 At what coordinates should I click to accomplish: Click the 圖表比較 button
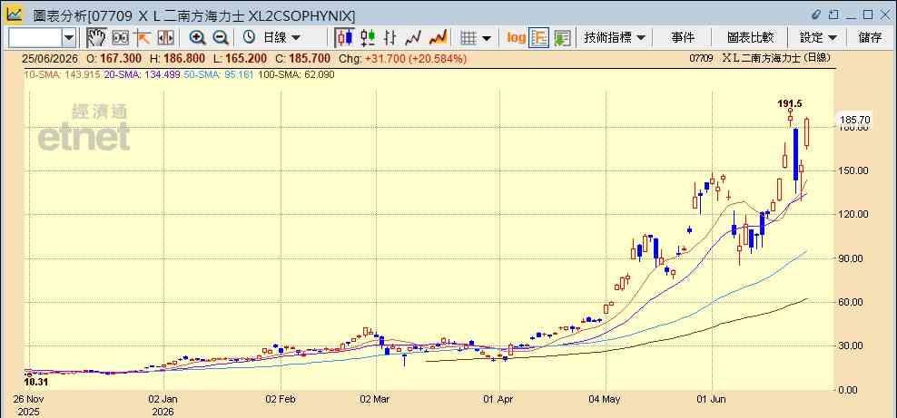pos(751,38)
